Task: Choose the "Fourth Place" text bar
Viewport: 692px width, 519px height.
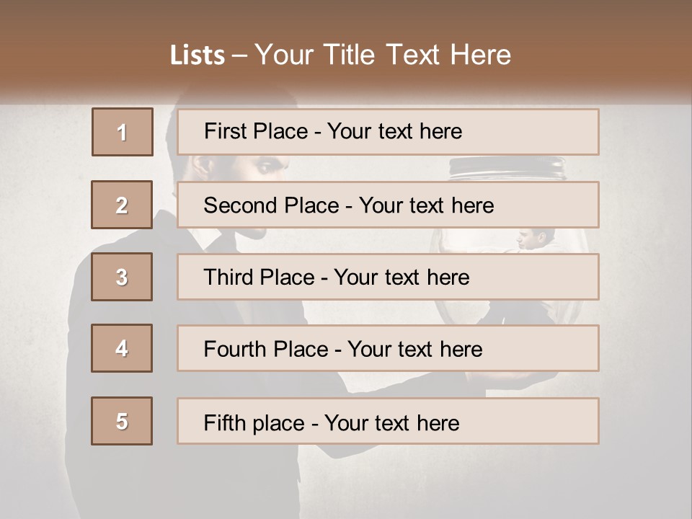Action: click(388, 348)
